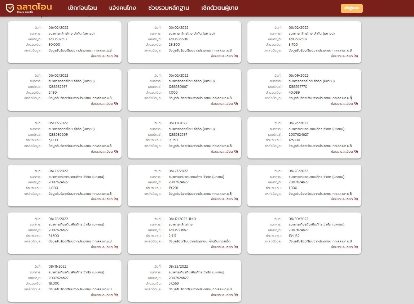Click ซ่อนรายละเอียด on the 2,417 card

click(222, 247)
